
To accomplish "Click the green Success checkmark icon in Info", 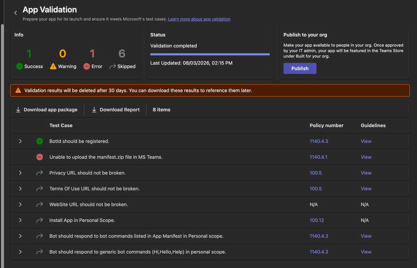I will coord(19,66).
